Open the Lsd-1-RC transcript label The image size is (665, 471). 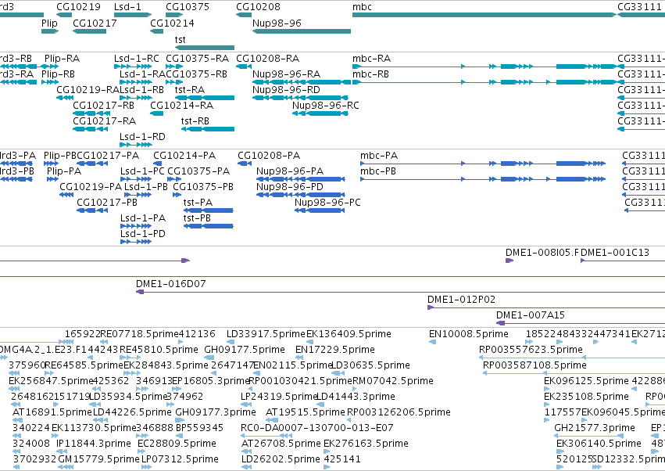(x=137, y=59)
